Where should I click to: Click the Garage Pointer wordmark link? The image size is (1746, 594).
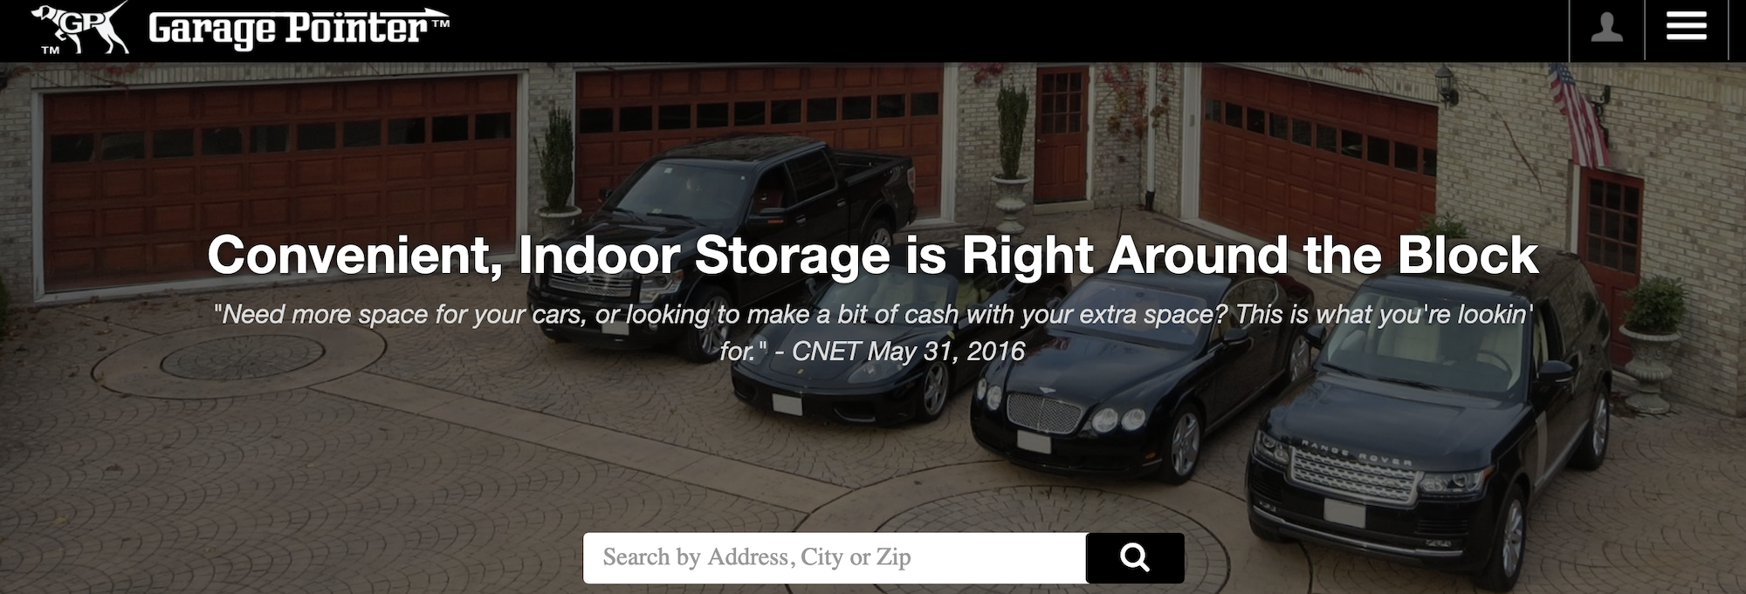[x=299, y=29]
